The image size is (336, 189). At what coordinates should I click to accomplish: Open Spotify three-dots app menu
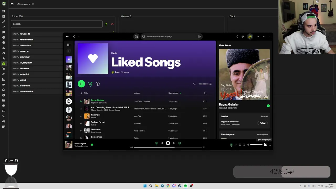(68, 36)
